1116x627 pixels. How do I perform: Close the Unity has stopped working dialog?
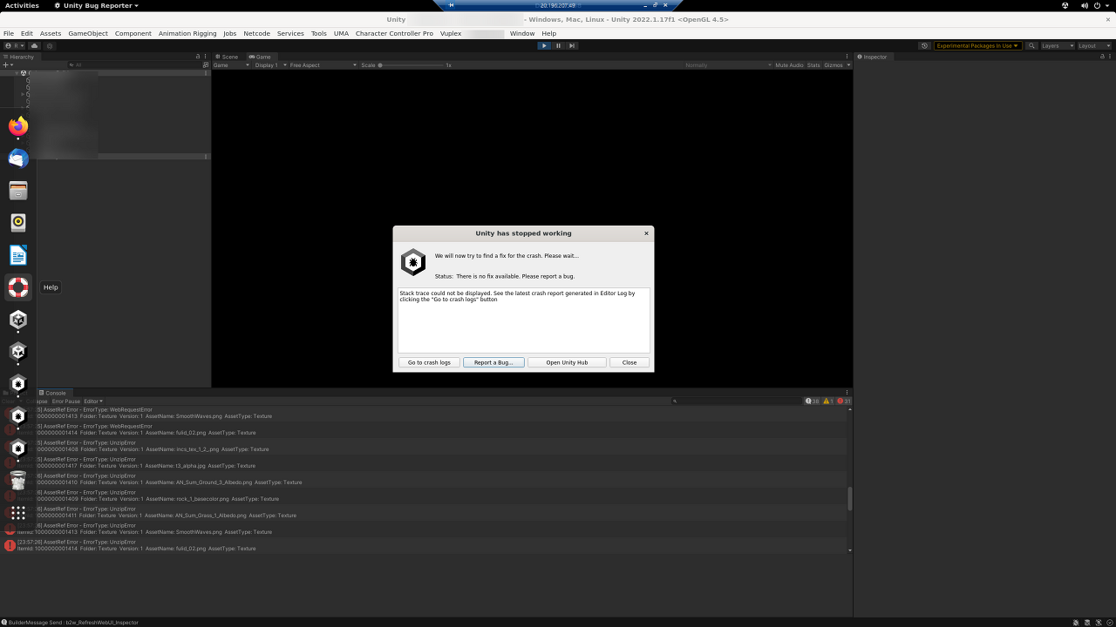click(x=646, y=233)
